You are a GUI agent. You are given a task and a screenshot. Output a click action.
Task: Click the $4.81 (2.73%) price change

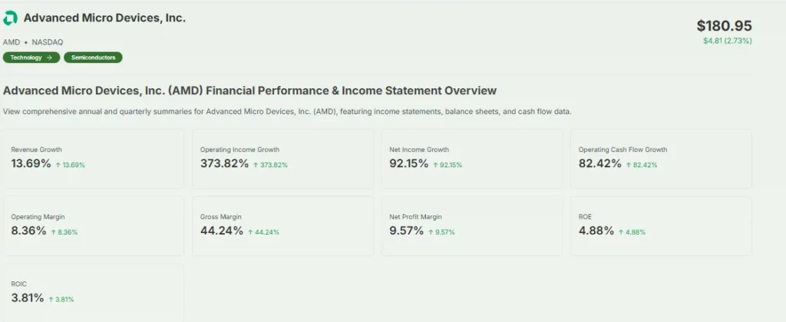pyautogui.click(x=727, y=41)
